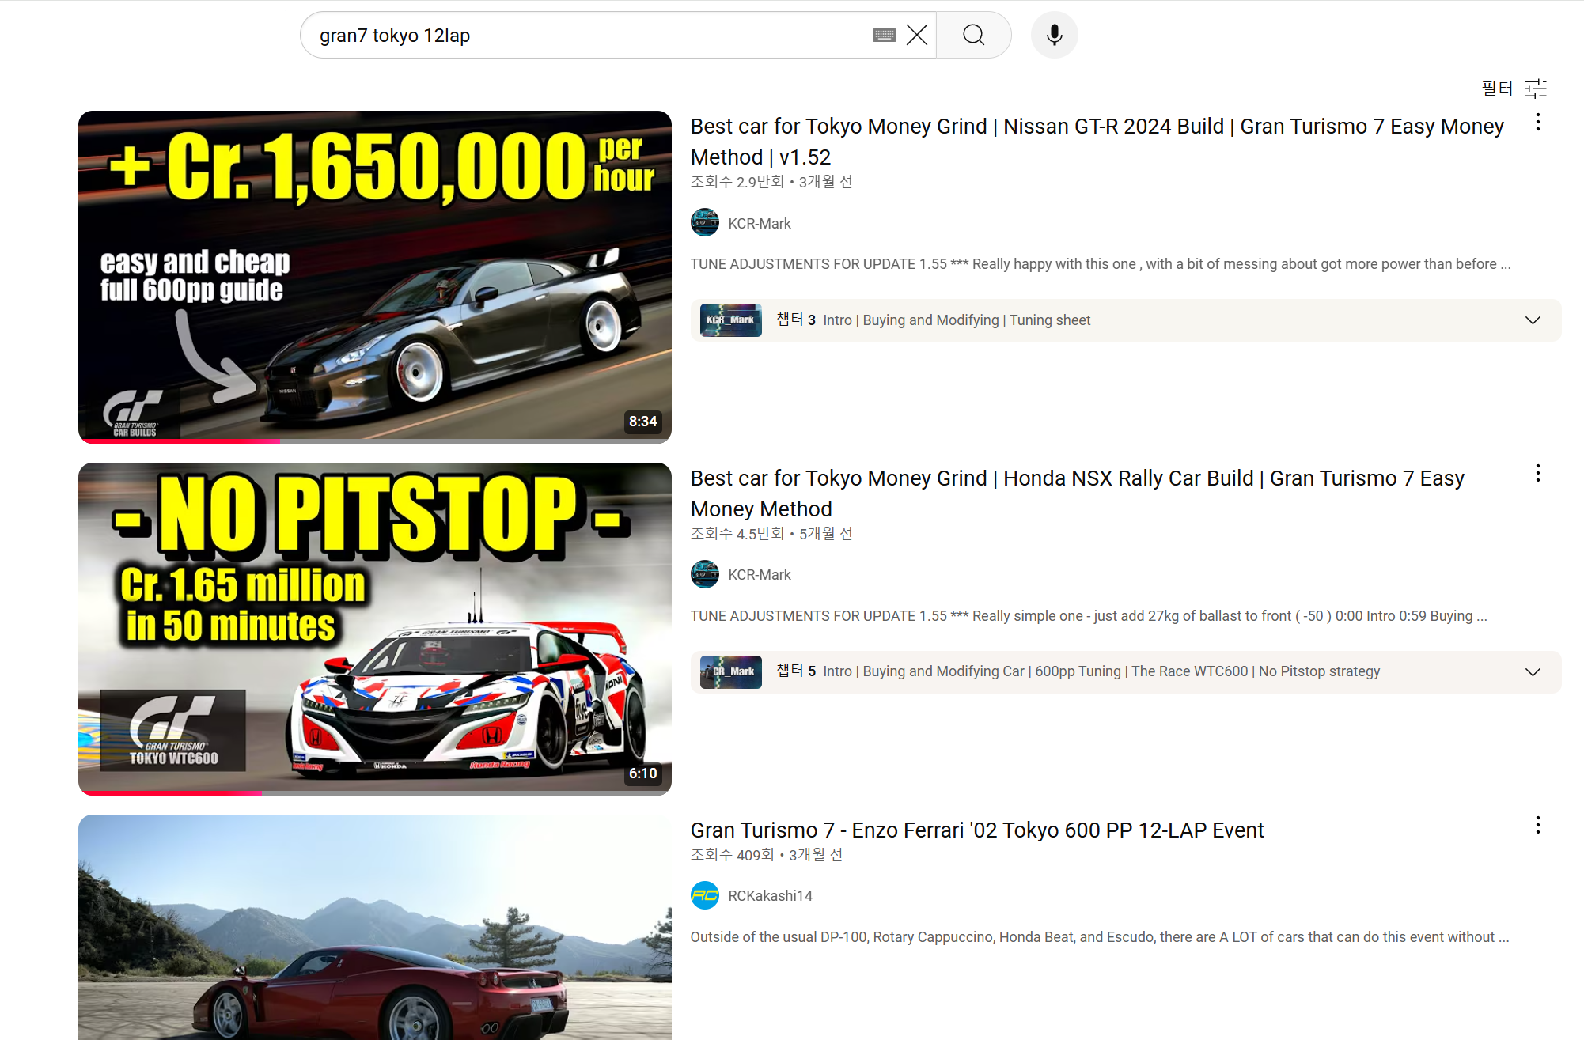This screenshot has height=1040, width=1584.
Task: Click '조회수 2.9만회 • 3개월 전' metadata text
Action: point(771,182)
